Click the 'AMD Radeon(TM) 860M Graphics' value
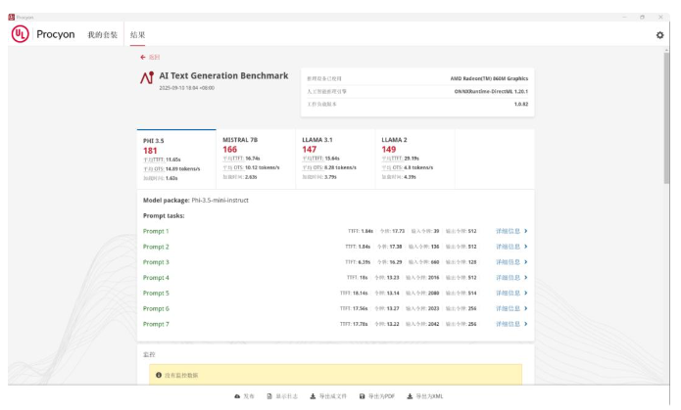681x410 pixels. coord(489,78)
